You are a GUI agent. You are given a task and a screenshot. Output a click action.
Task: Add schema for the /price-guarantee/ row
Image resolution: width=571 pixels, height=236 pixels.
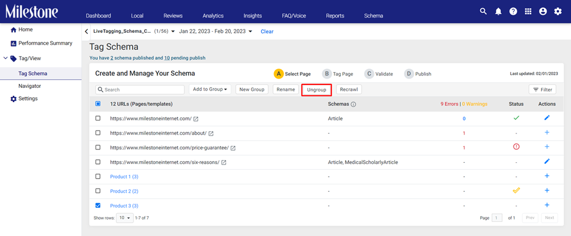(x=547, y=147)
